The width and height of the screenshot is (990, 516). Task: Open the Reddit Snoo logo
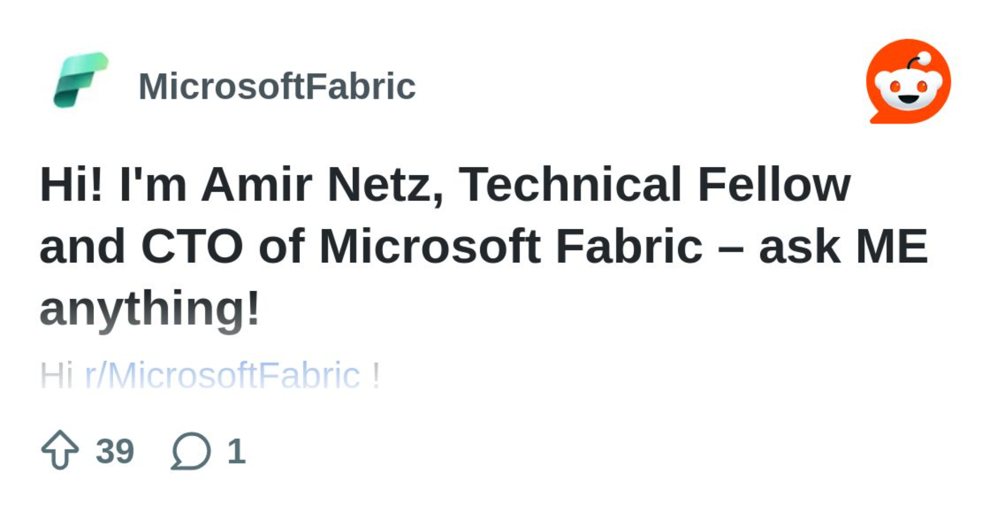point(908,81)
